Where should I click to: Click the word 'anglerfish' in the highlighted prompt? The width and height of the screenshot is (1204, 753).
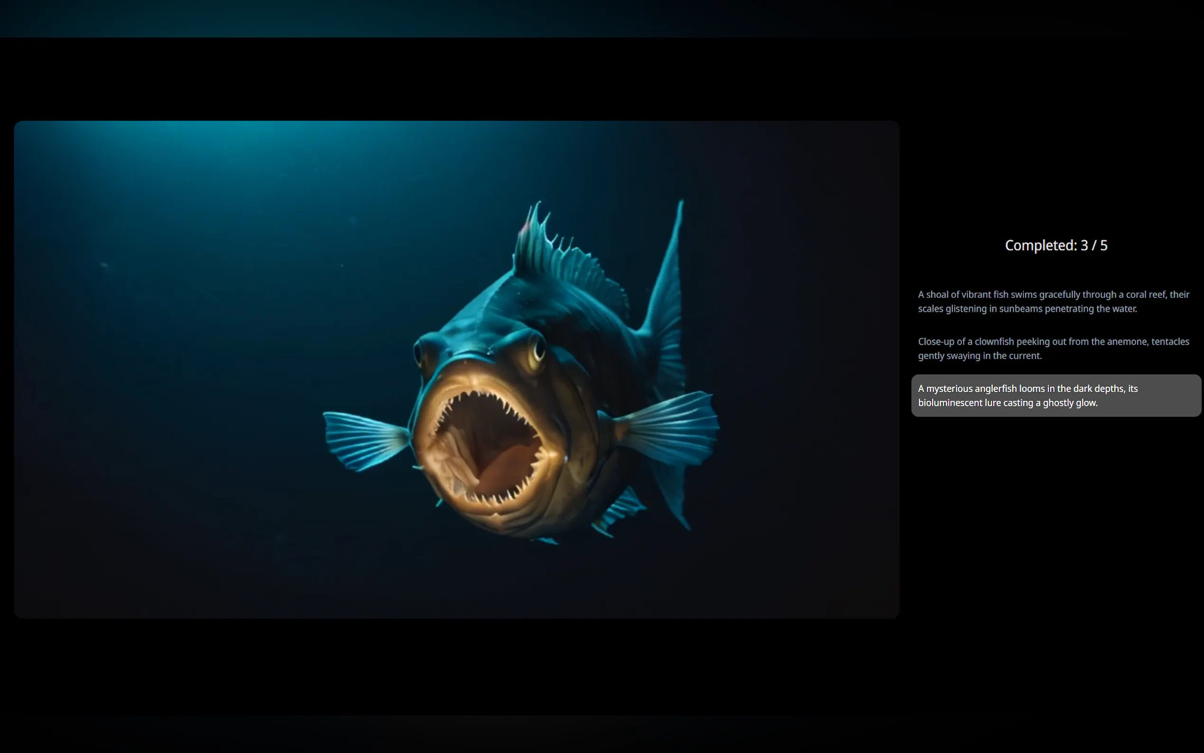pos(995,388)
